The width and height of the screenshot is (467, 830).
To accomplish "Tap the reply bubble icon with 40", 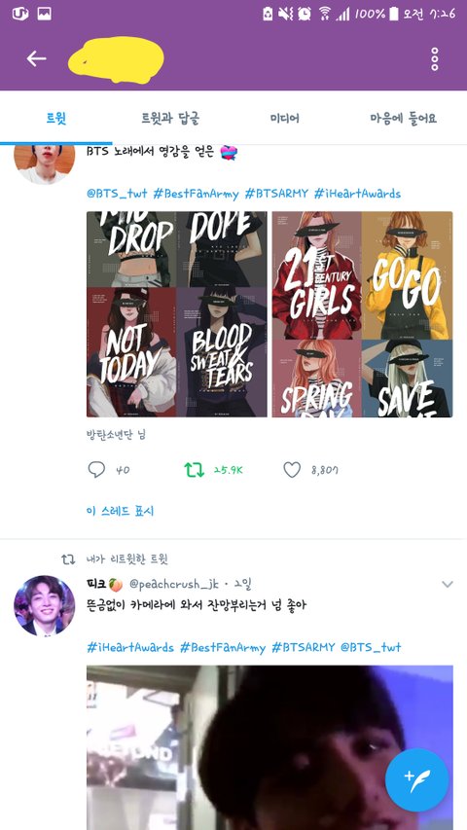I will 96,470.
